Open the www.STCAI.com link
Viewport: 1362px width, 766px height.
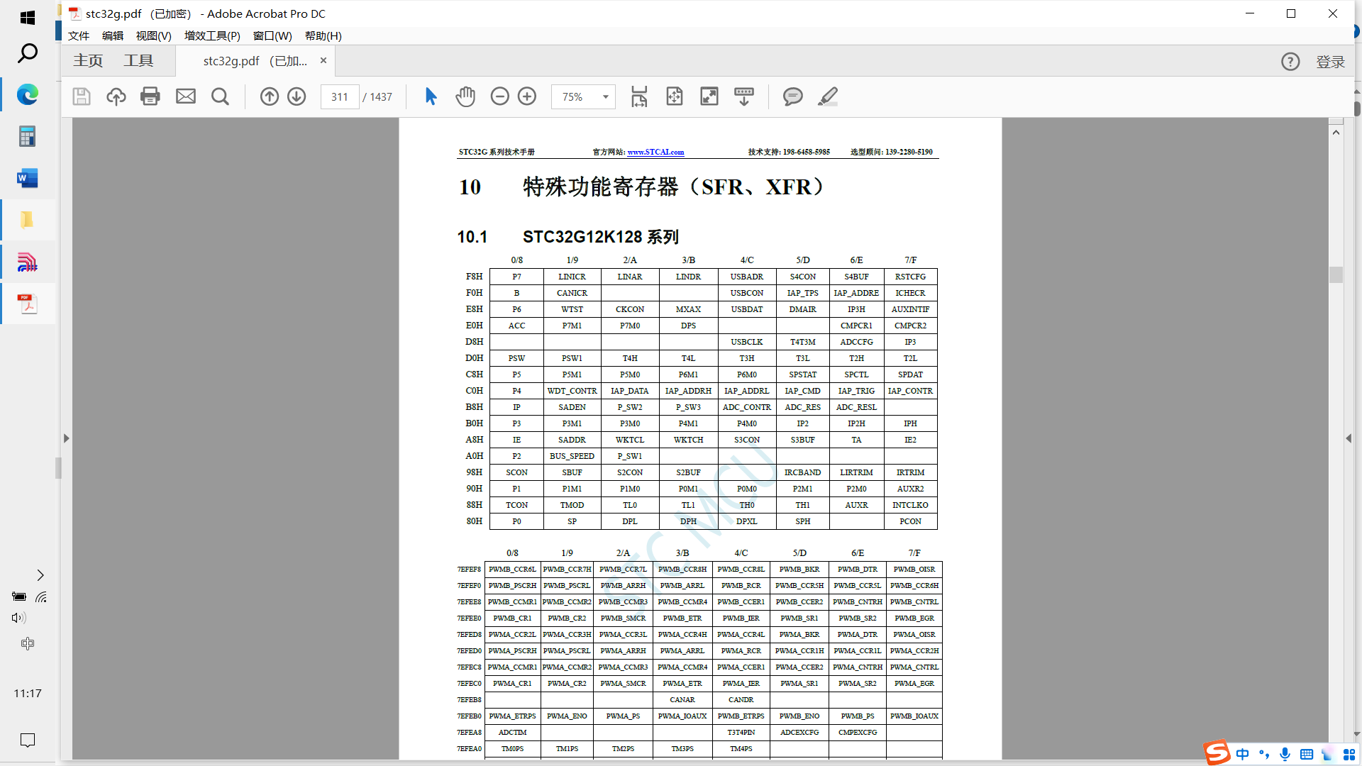pyautogui.click(x=655, y=152)
